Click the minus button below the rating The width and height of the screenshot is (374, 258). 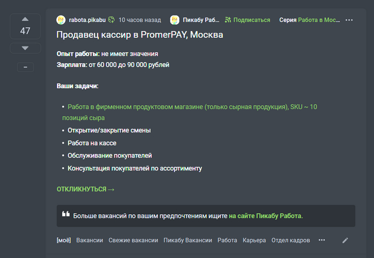click(25, 67)
